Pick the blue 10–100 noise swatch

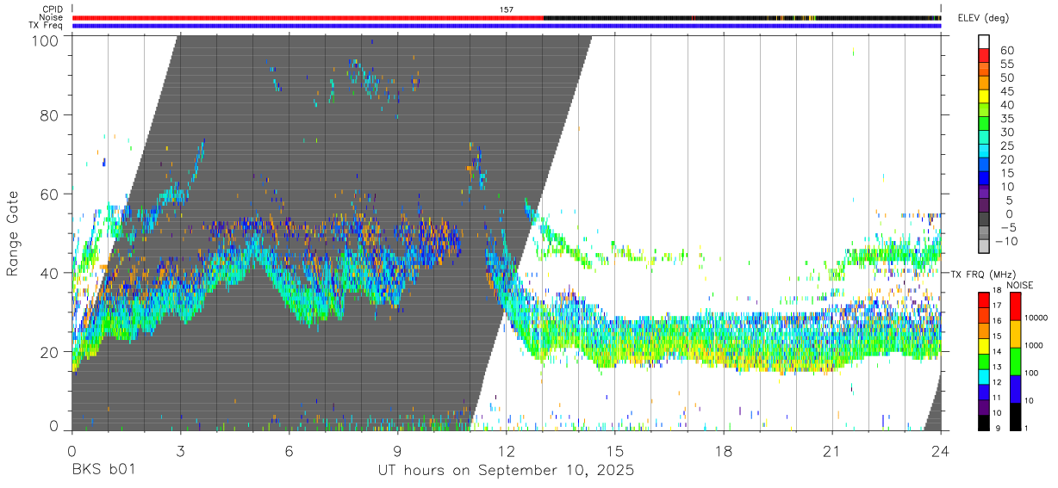[x=1016, y=389]
